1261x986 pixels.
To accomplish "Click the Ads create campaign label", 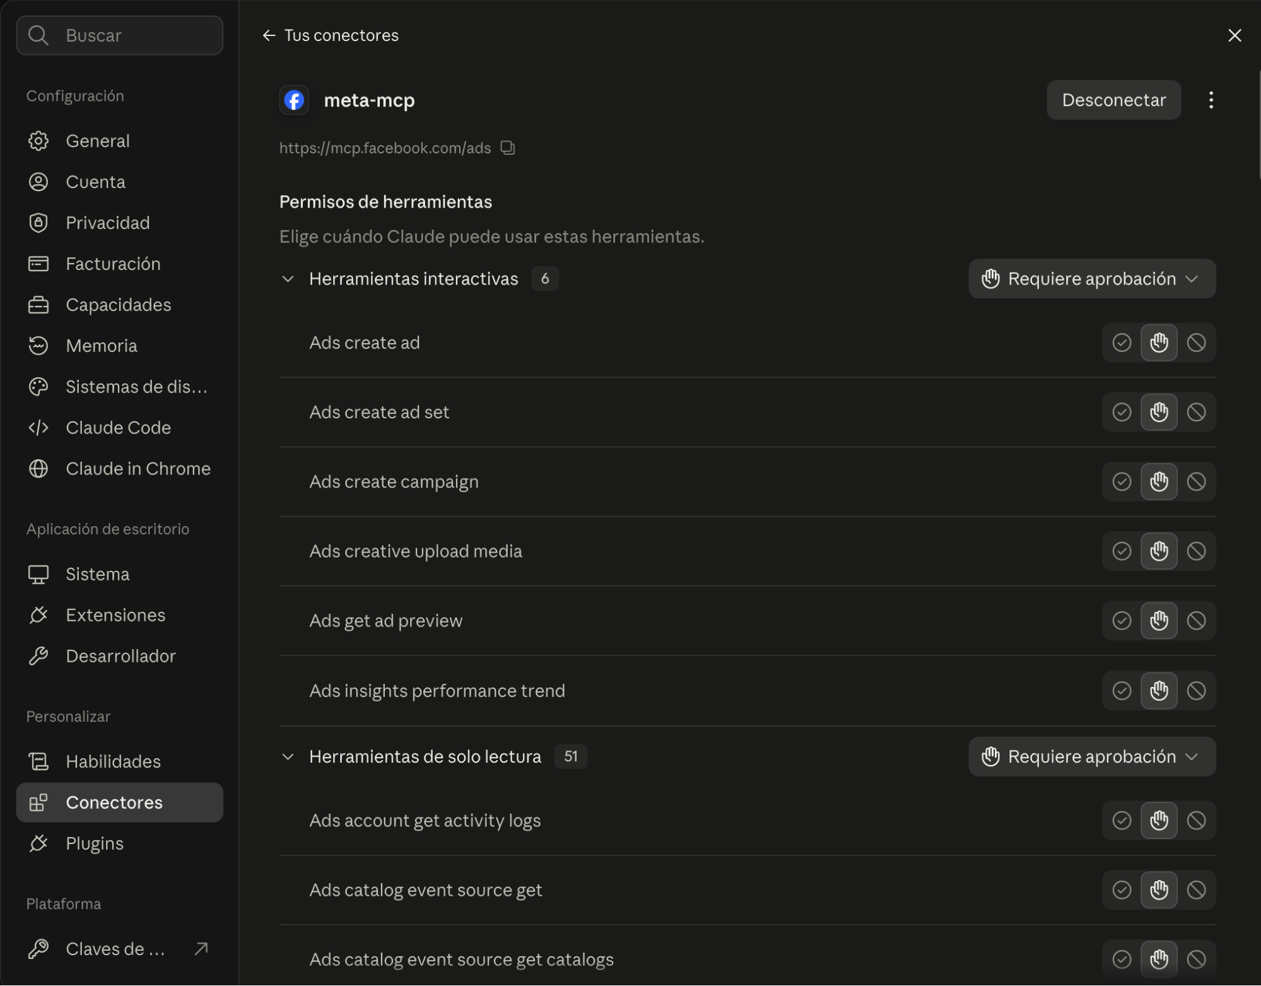I will click(x=394, y=481).
